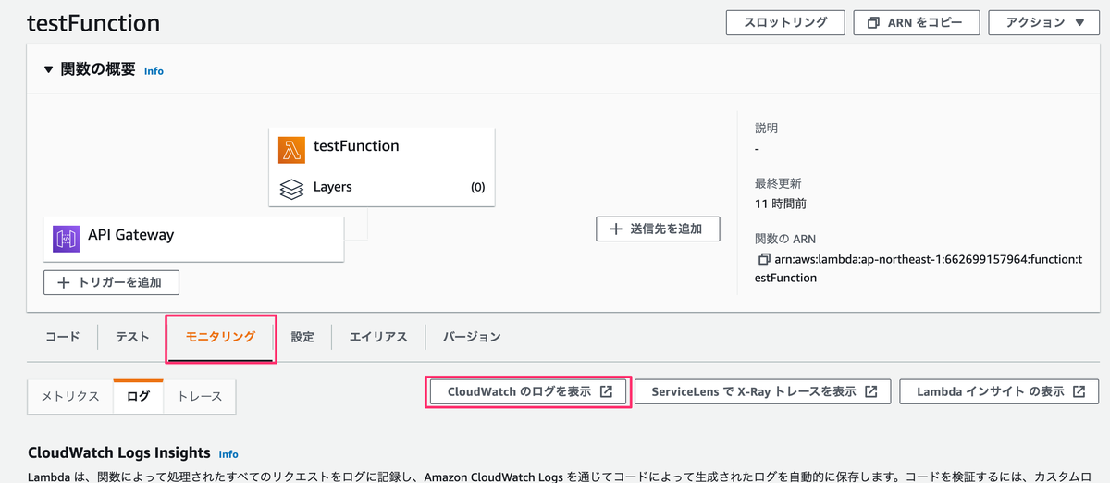The width and height of the screenshot is (1110, 483).
Task: Click the トリガーを追加 button
Action: (111, 282)
